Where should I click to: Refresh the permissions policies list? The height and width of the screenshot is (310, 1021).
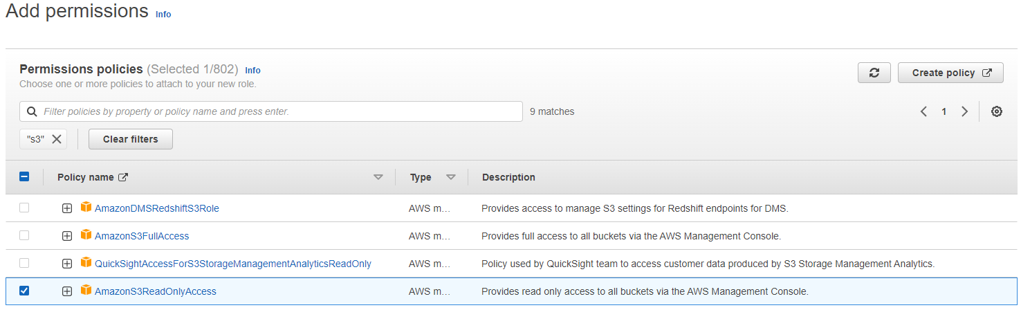874,73
